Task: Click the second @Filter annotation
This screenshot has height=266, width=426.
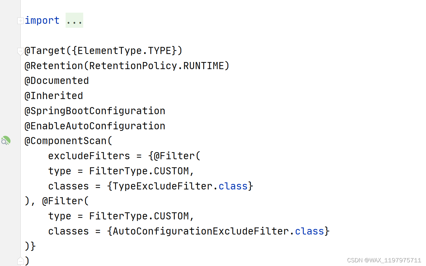Action: click(62, 201)
